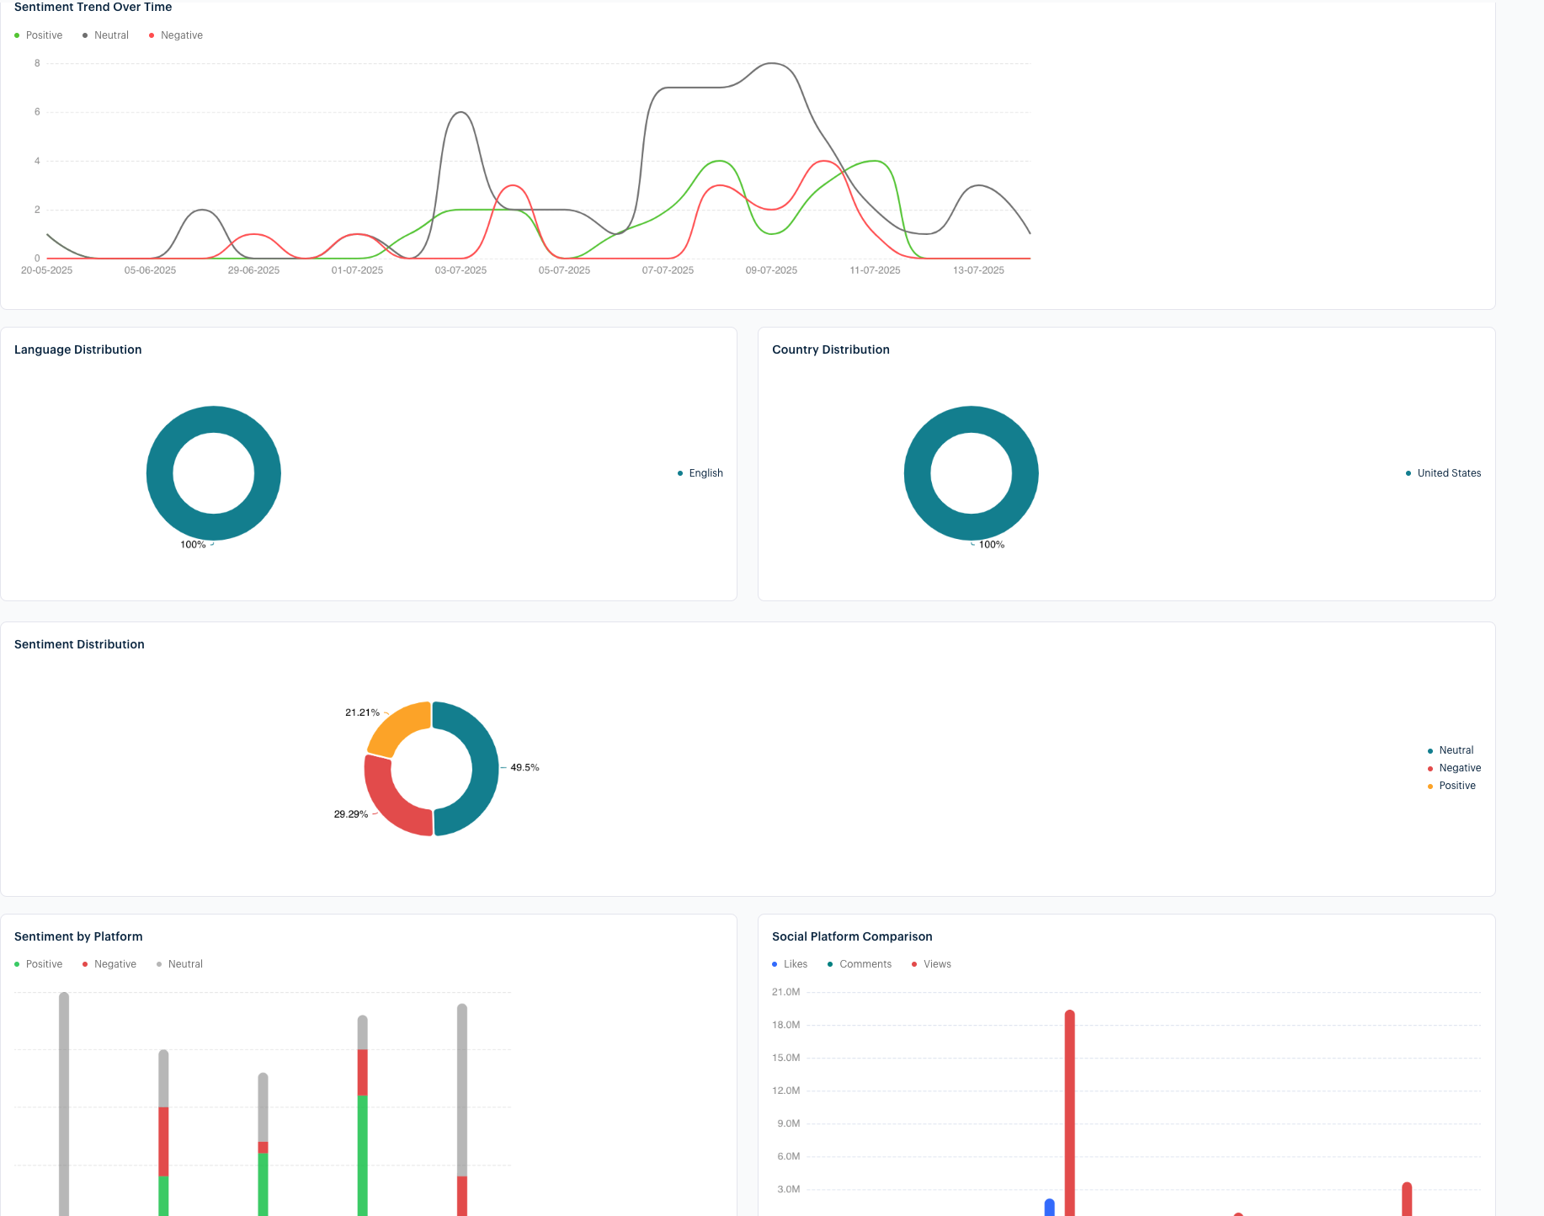Click the 21.21% label on Sentiment donut

click(362, 712)
